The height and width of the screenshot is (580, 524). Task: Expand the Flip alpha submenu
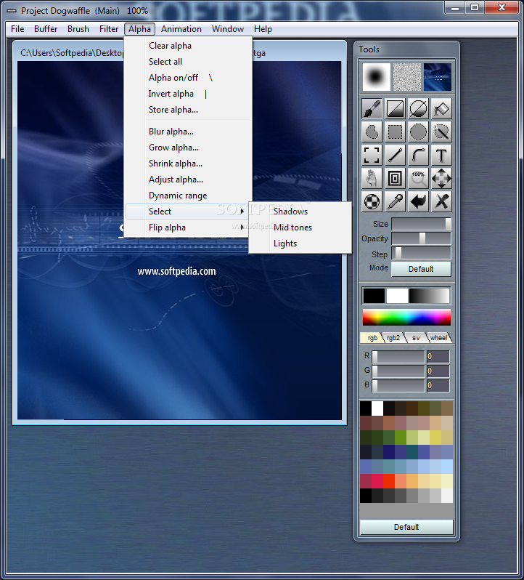pyautogui.click(x=188, y=227)
